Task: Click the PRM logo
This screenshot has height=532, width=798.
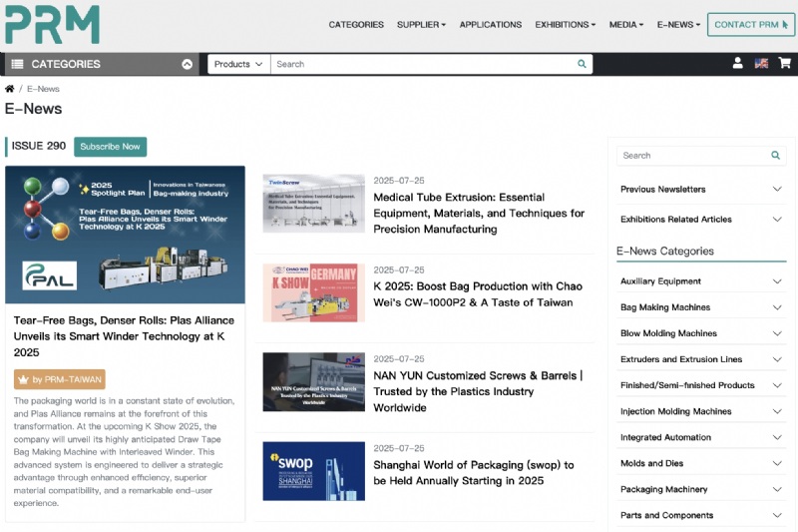Action: [52, 24]
